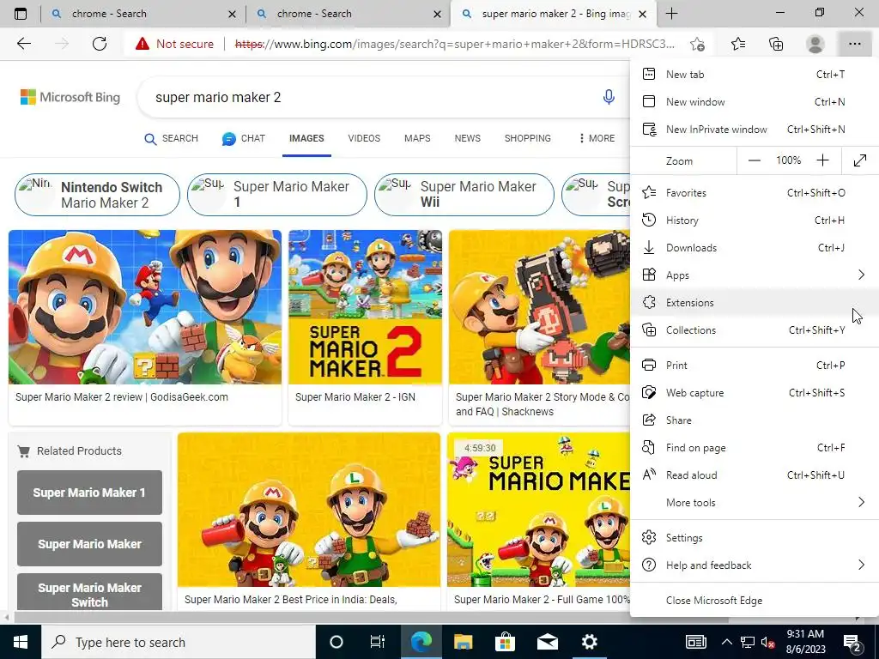Select Find on page

click(x=754, y=448)
